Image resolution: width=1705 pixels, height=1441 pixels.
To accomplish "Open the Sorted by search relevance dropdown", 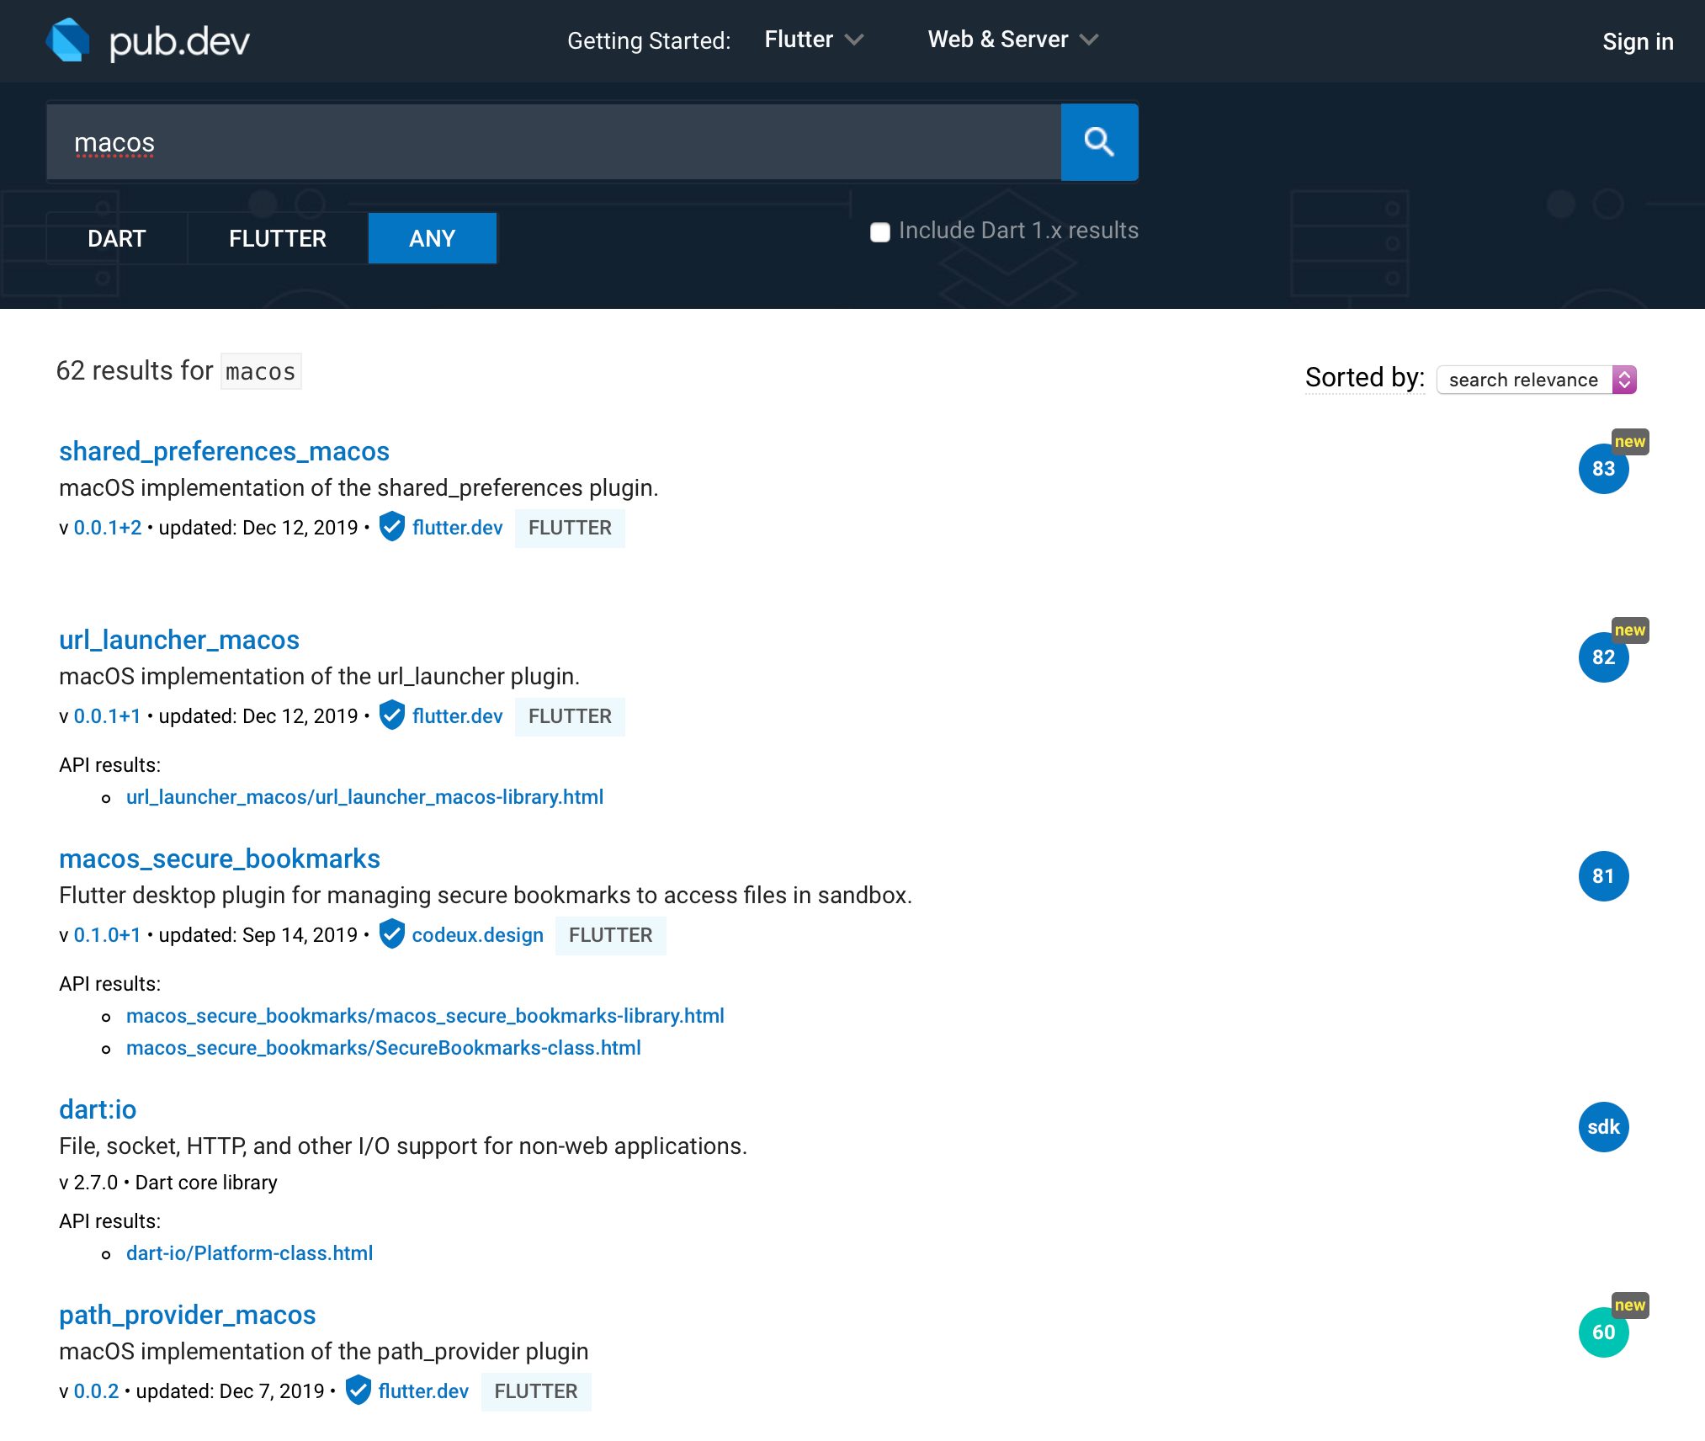I will point(1537,380).
